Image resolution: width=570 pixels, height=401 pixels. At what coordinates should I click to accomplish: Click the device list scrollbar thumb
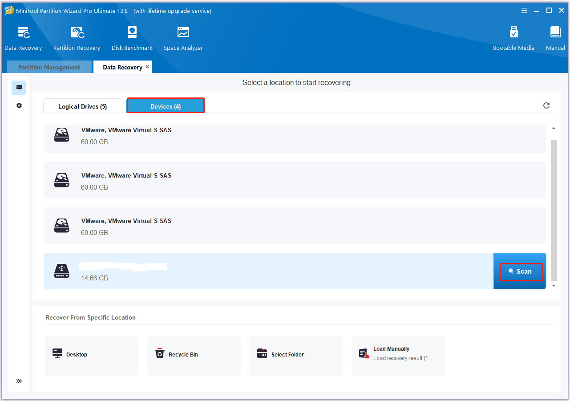coord(554,210)
